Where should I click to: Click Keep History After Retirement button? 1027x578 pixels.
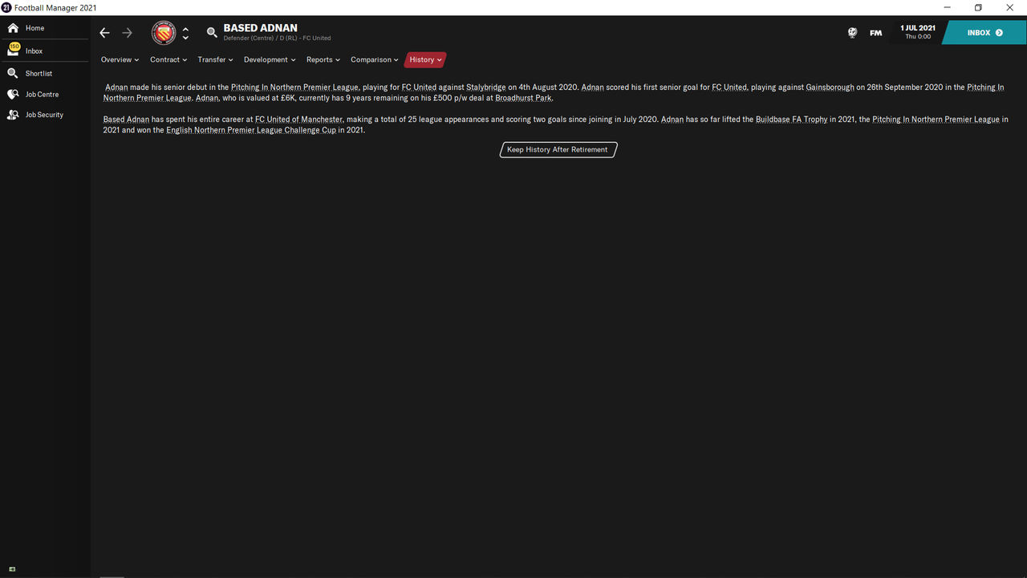coord(558,149)
